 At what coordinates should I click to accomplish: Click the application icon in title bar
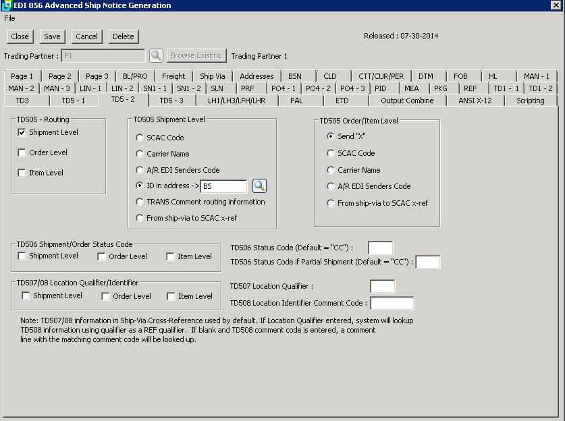coord(6,5)
